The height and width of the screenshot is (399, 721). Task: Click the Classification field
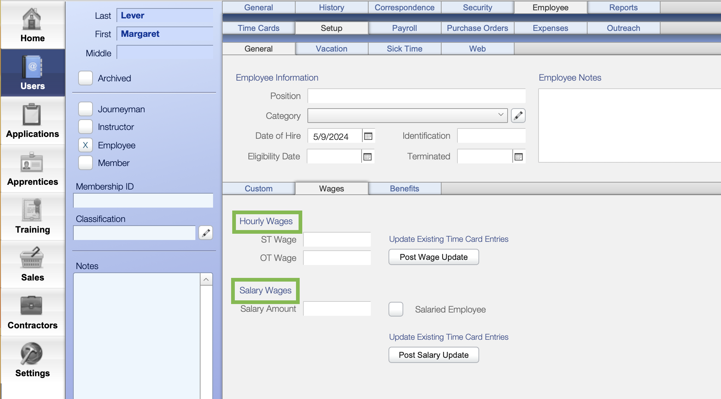coord(135,233)
